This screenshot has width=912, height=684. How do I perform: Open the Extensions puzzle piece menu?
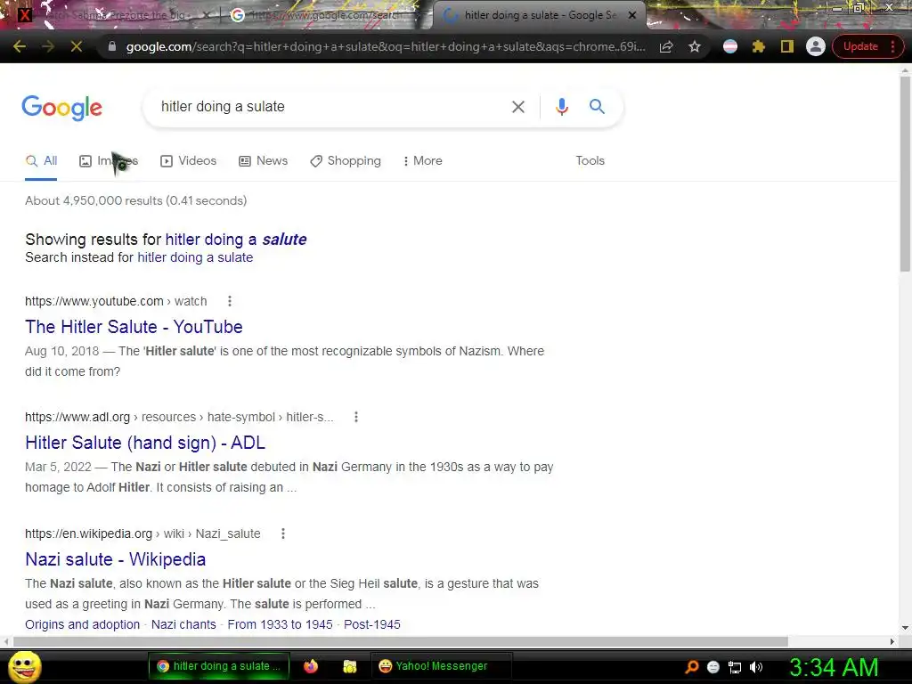tap(759, 46)
